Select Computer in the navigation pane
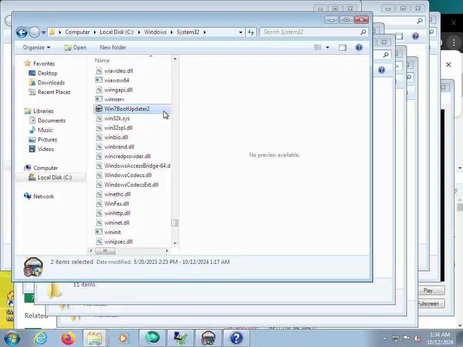Viewport: 463px width, 347px height. 46,168
